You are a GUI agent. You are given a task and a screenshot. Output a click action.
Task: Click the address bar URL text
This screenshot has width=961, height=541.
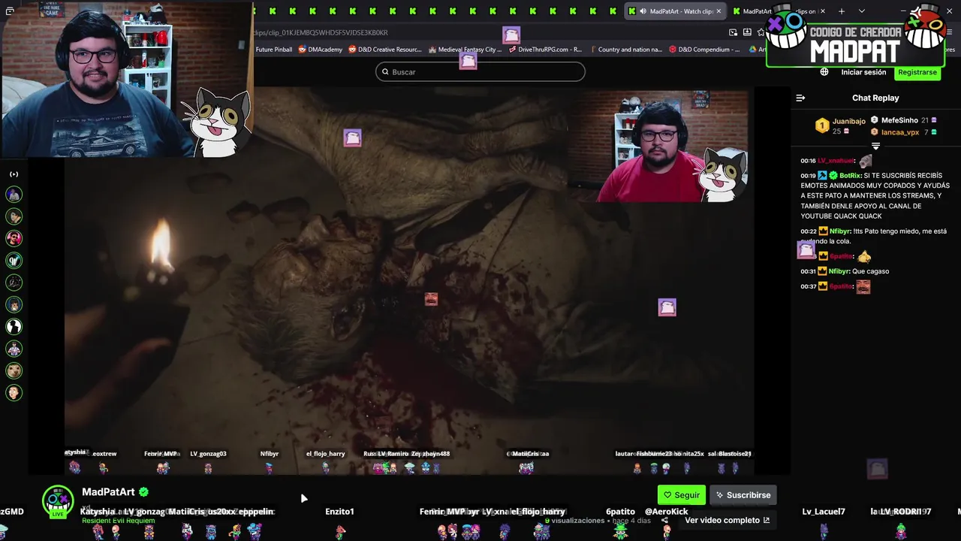point(321,32)
